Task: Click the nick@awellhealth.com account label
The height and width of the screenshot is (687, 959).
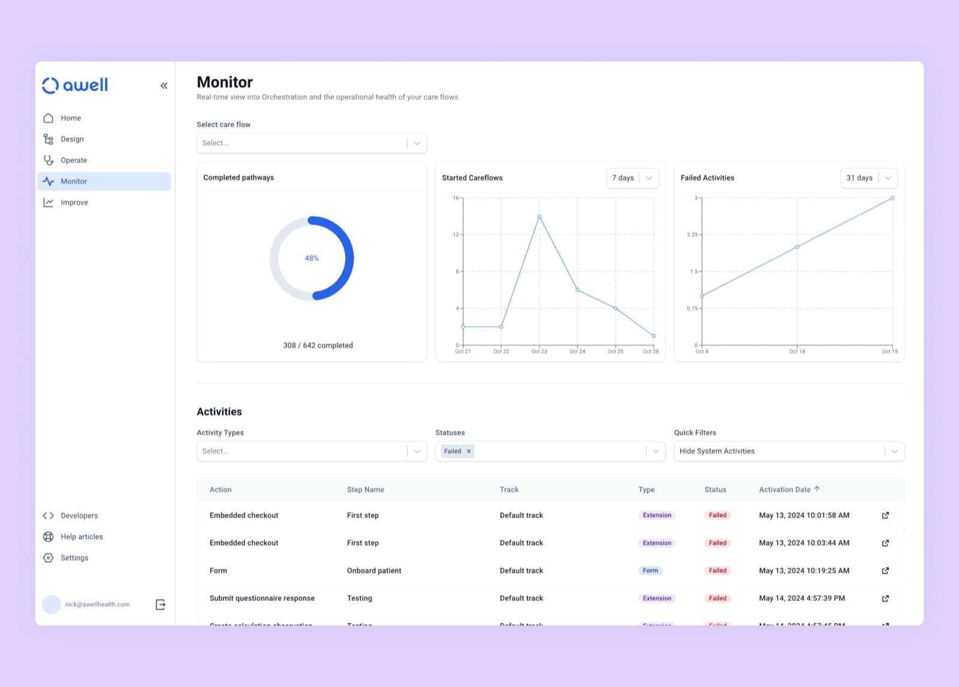Action: 97,604
